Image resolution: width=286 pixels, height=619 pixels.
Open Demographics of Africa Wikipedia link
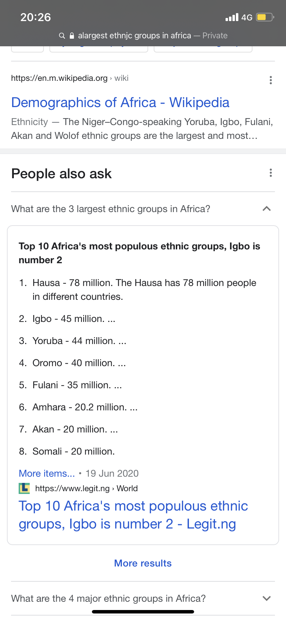tap(120, 103)
